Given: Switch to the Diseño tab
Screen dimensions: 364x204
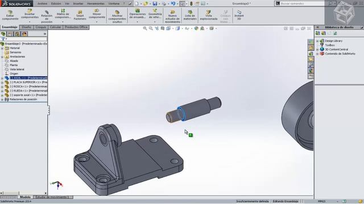Looking at the screenshot, I should 26,27.
